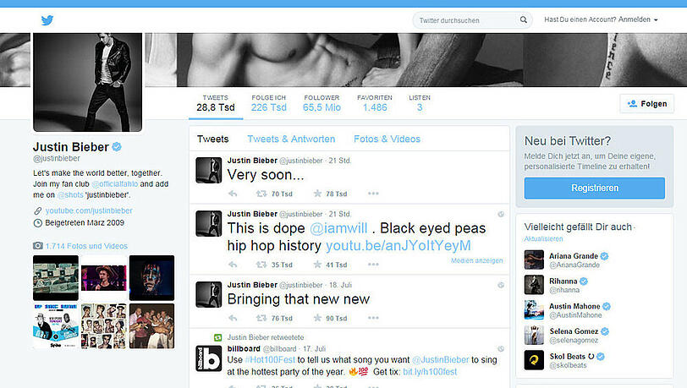Click the #Hot100Fest hashtag

pyautogui.click(x=270, y=359)
